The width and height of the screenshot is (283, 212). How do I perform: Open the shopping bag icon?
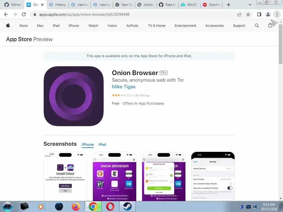pyautogui.click(x=270, y=25)
